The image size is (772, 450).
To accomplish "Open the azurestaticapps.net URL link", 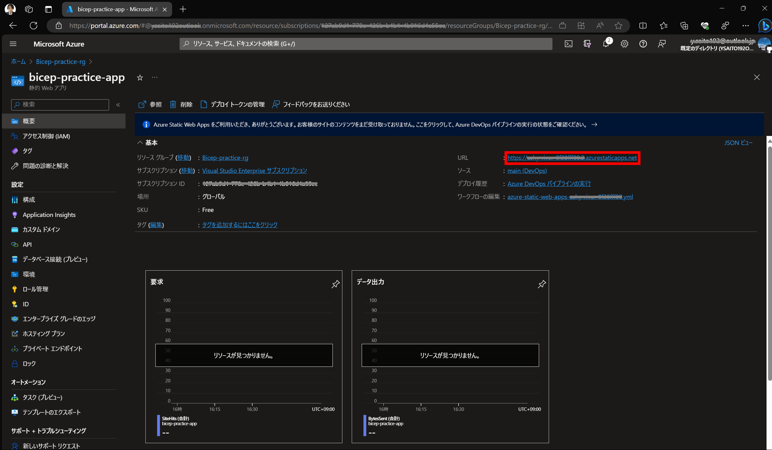I will (x=572, y=158).
